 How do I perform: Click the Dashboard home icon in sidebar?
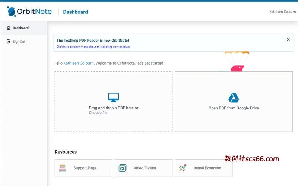pyautogui.click(x=9, y=28)
